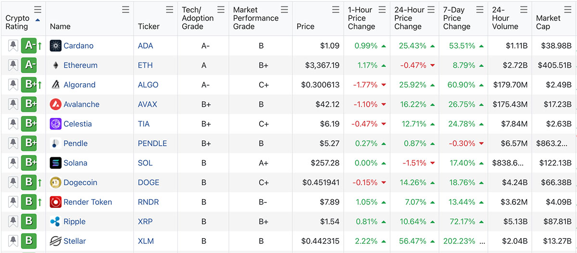The image size is (577, 253).
Task: Toggle the alert bell for Ethereum
Action: point(13,65)
